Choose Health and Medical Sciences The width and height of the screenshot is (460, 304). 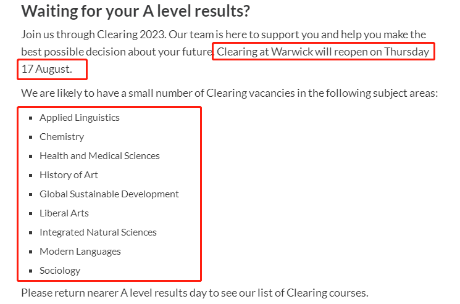click(99, 156)
